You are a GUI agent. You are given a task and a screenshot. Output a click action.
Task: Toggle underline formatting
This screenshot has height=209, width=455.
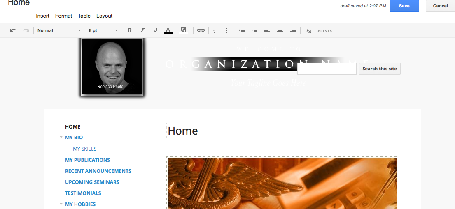click(155, 30)
